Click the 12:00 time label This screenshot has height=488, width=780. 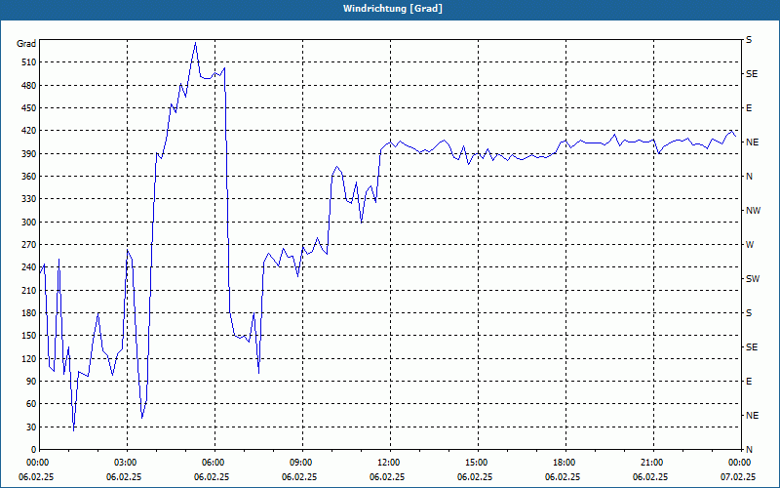click(x=387, y=463)
